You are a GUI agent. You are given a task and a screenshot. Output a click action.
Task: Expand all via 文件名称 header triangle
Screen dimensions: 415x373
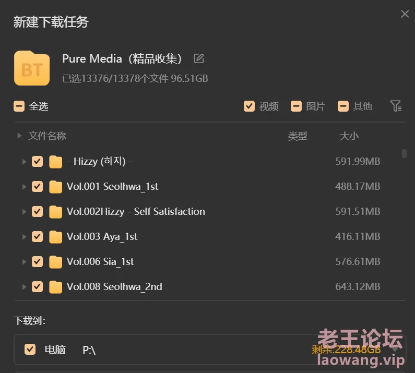19,136
